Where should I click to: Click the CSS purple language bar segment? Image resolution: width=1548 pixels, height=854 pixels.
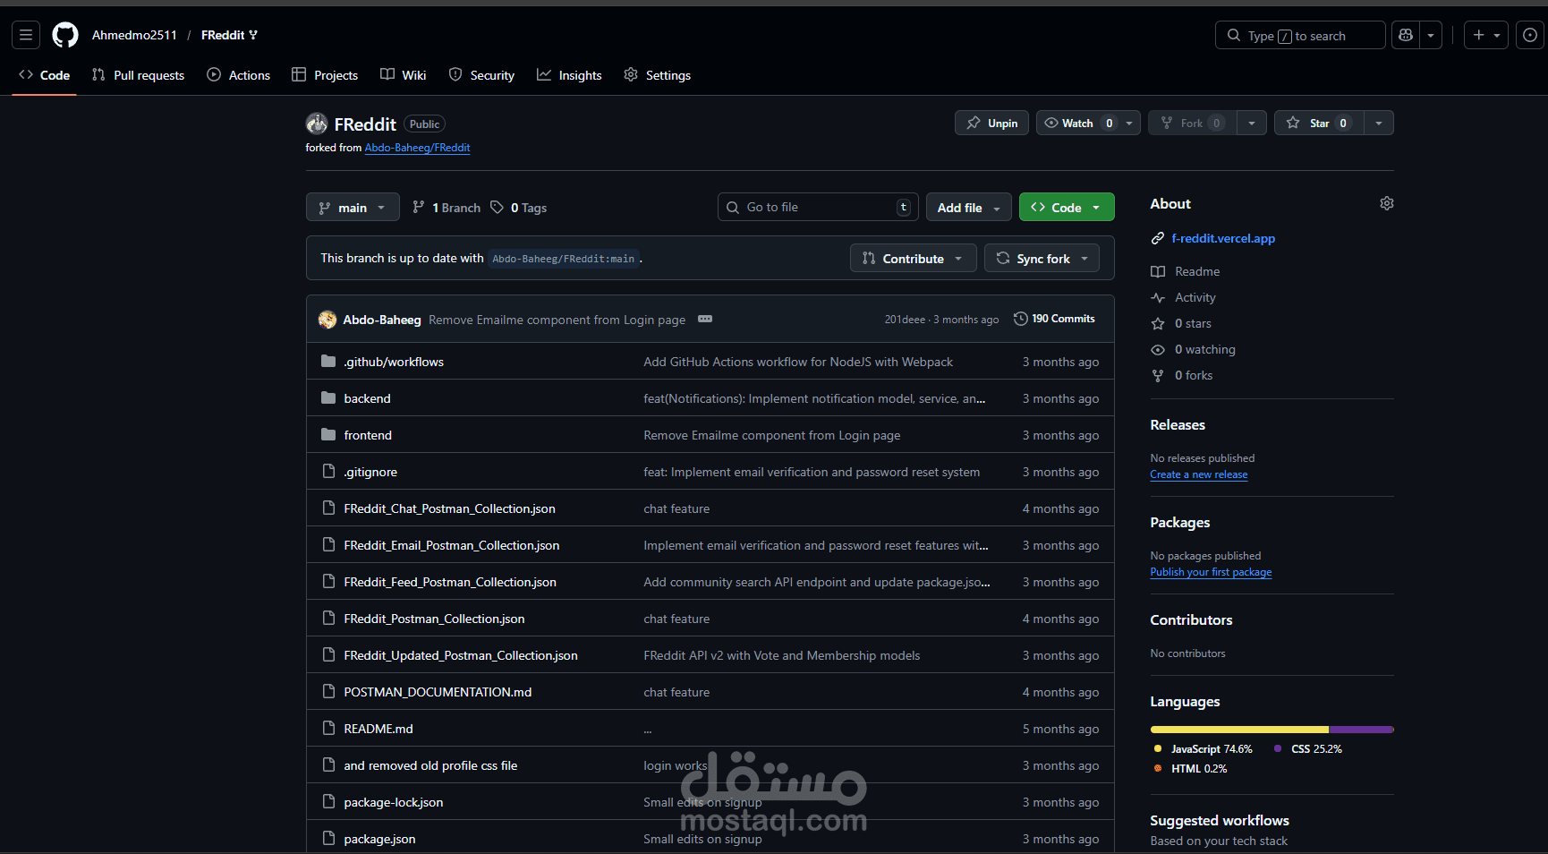(x=1361, y=730)
